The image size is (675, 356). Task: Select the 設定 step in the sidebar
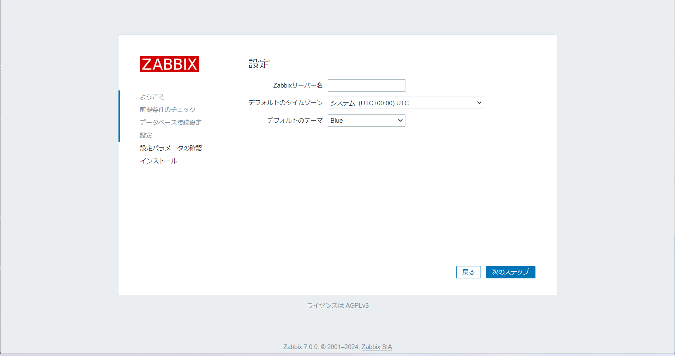coord(146,135)
